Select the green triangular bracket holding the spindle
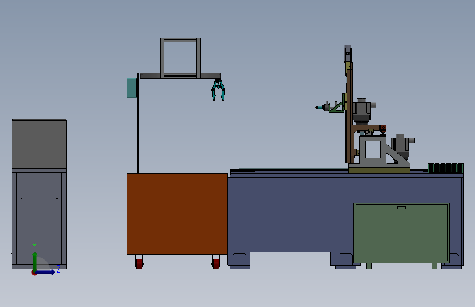 (337, 107)
